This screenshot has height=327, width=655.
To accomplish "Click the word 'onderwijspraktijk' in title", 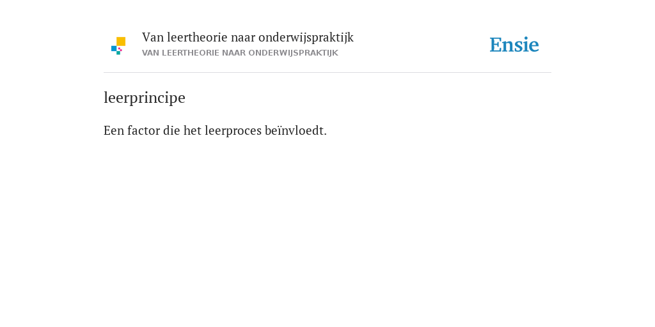I will (306, 38).
